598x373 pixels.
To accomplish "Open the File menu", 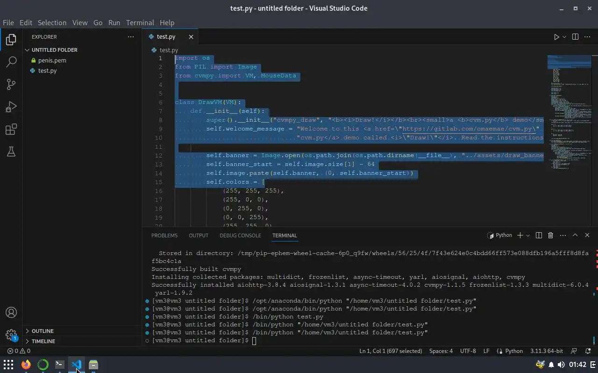I will tap(8, 22).
